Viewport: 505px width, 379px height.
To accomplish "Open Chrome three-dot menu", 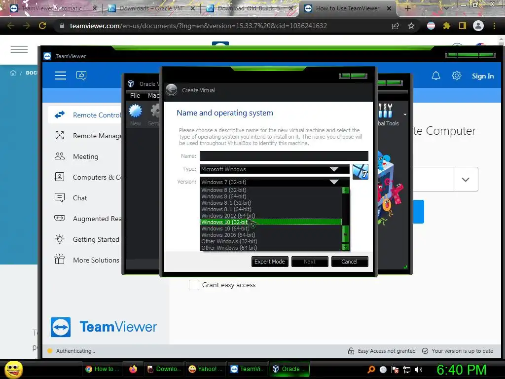I will tap(494, 26).
